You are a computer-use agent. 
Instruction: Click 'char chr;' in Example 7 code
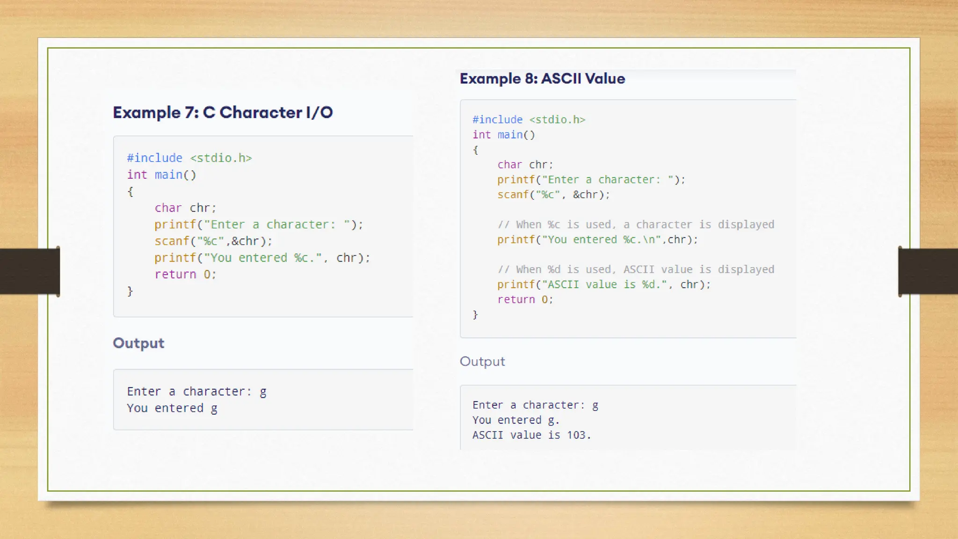click(185, 208)
